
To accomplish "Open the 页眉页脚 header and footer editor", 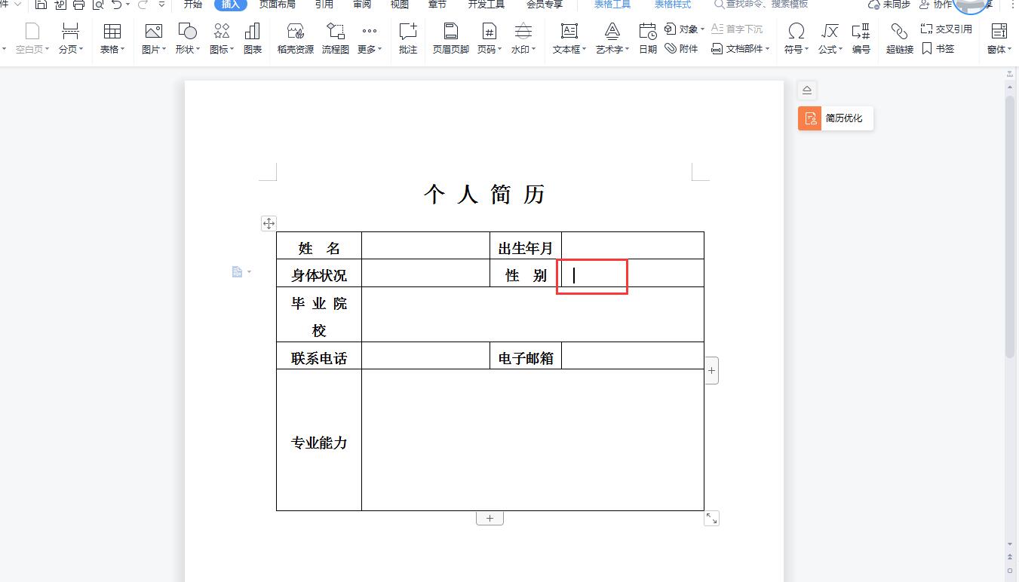I will tap(450, 38).
